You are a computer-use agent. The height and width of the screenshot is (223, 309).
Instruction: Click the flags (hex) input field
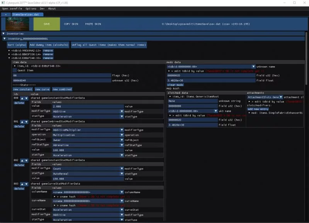point(62,75)
